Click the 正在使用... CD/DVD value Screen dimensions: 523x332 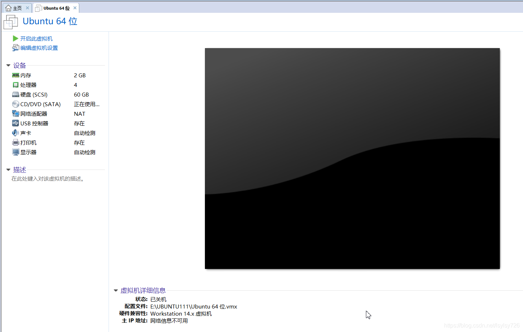tap(87, 104)
